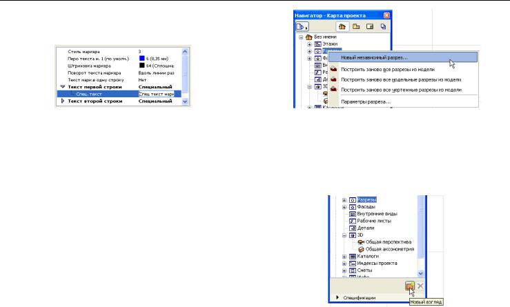Click the Сметы icon
This screenshot has height=307, width=510.
[353, 270]
